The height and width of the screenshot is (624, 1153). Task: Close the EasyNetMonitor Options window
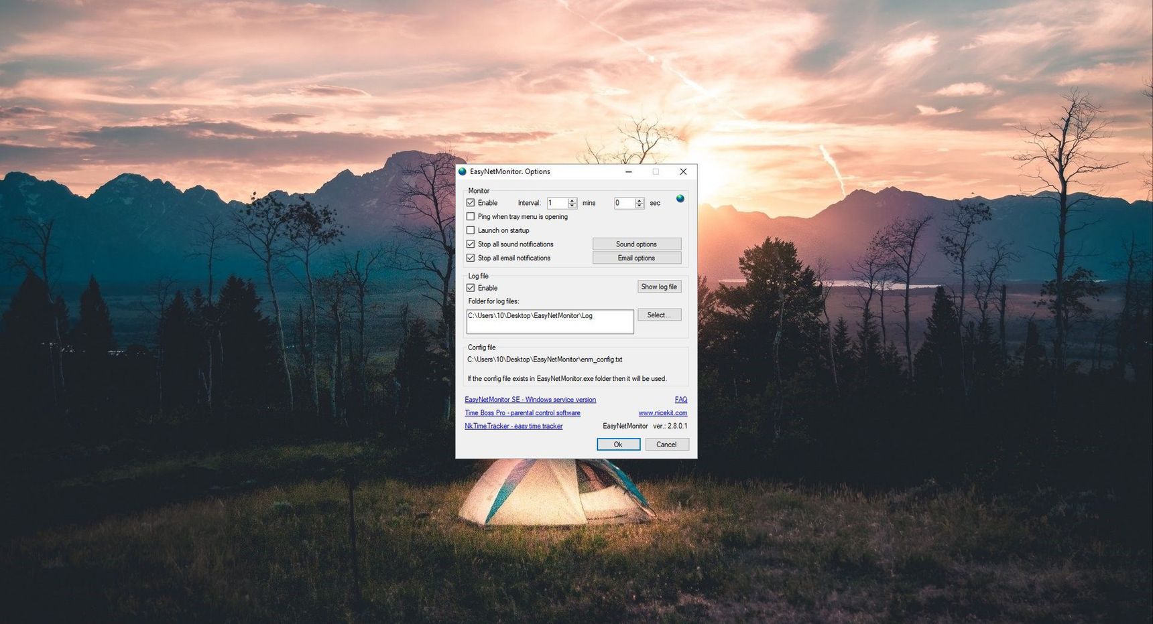pyautogui.click(x=683, y=171)
